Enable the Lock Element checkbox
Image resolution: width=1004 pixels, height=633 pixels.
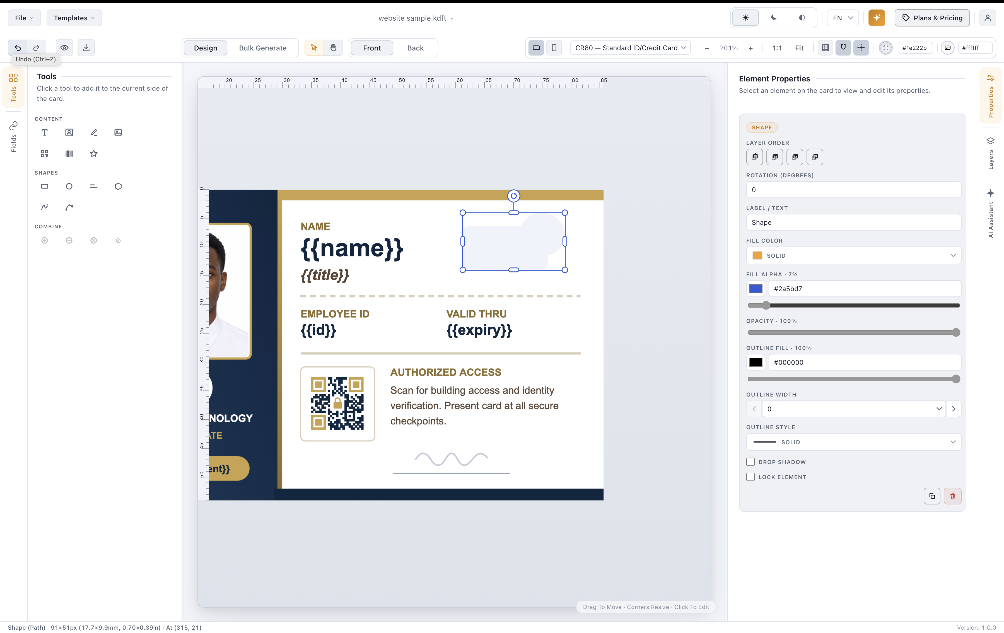click(750, 477)
